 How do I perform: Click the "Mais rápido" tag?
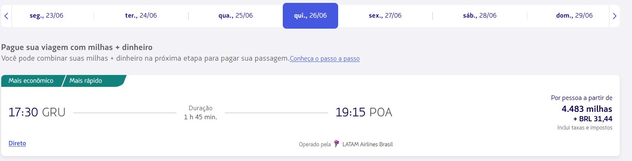86,81
